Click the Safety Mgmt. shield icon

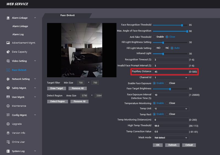pos(8,88)
